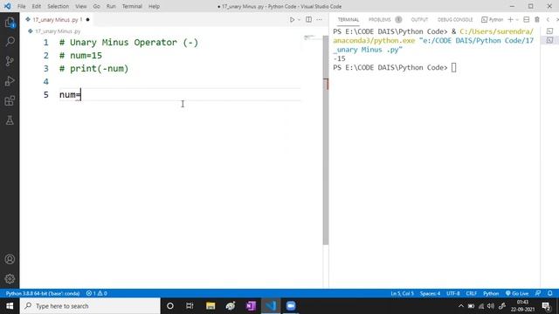Open Windows action center notifications
This screenshot has width=559, height=314.
pyautogui.click(x=546, y=306)
